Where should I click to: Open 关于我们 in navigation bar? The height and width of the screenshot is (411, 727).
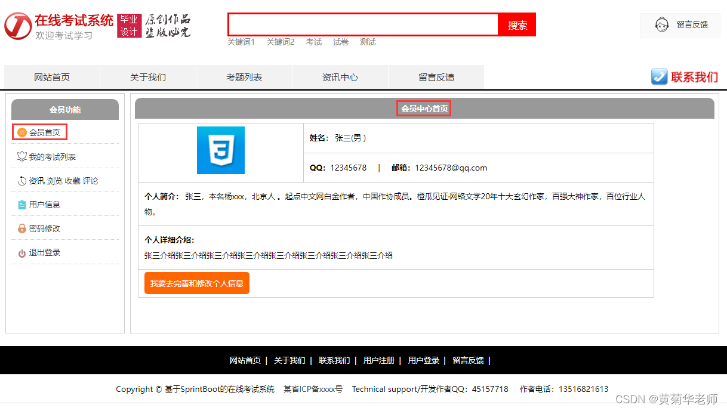click(148, 77)
